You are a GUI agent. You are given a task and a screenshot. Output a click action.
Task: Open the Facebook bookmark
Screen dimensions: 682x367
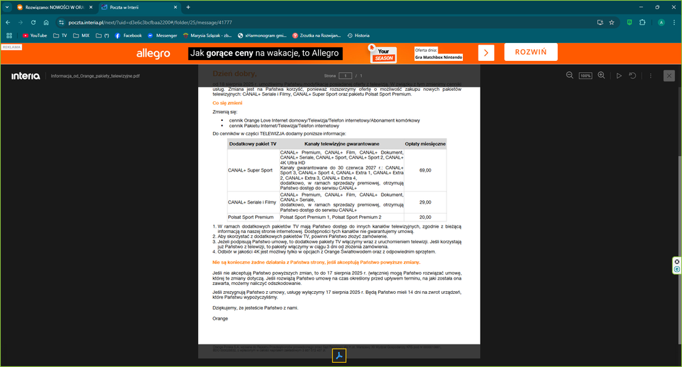tap(128, 36)
